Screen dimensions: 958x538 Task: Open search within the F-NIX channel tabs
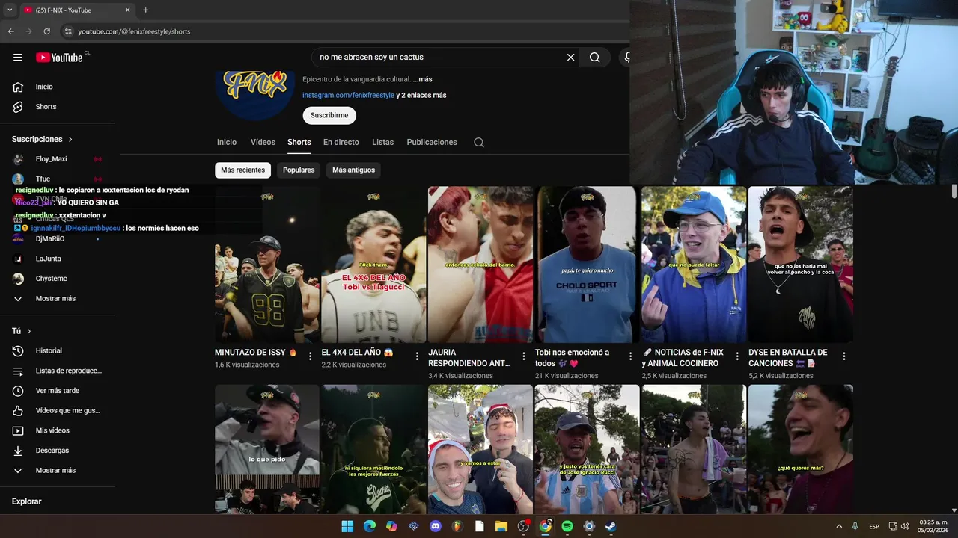[479, 143]
